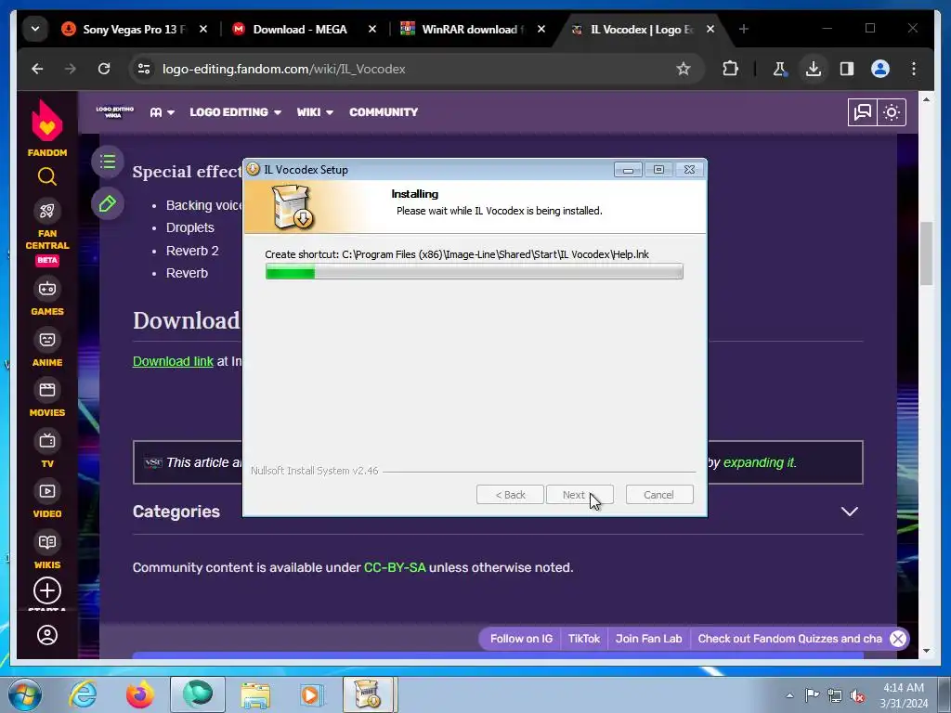Expand the WIKI dropdown menu
The height and width of the screenshot is (713, 951).
[x=315, y=112]
